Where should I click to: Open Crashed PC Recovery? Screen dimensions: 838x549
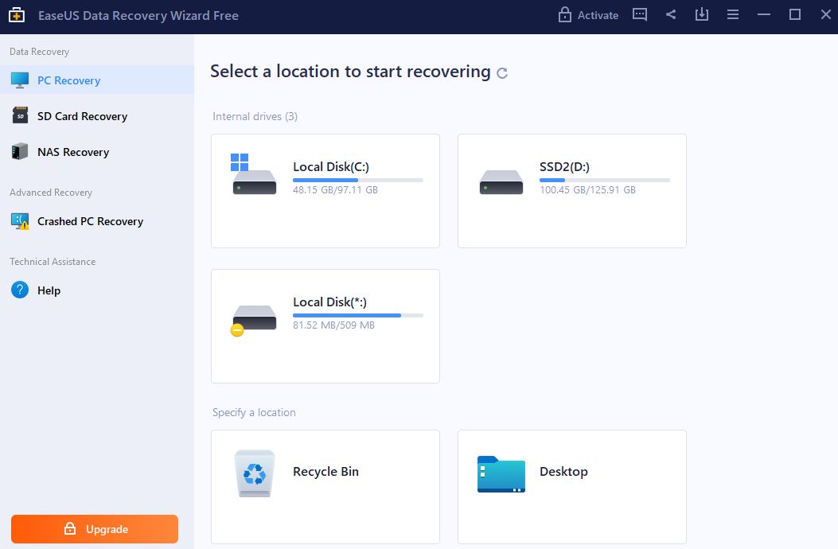coord(97,221)
